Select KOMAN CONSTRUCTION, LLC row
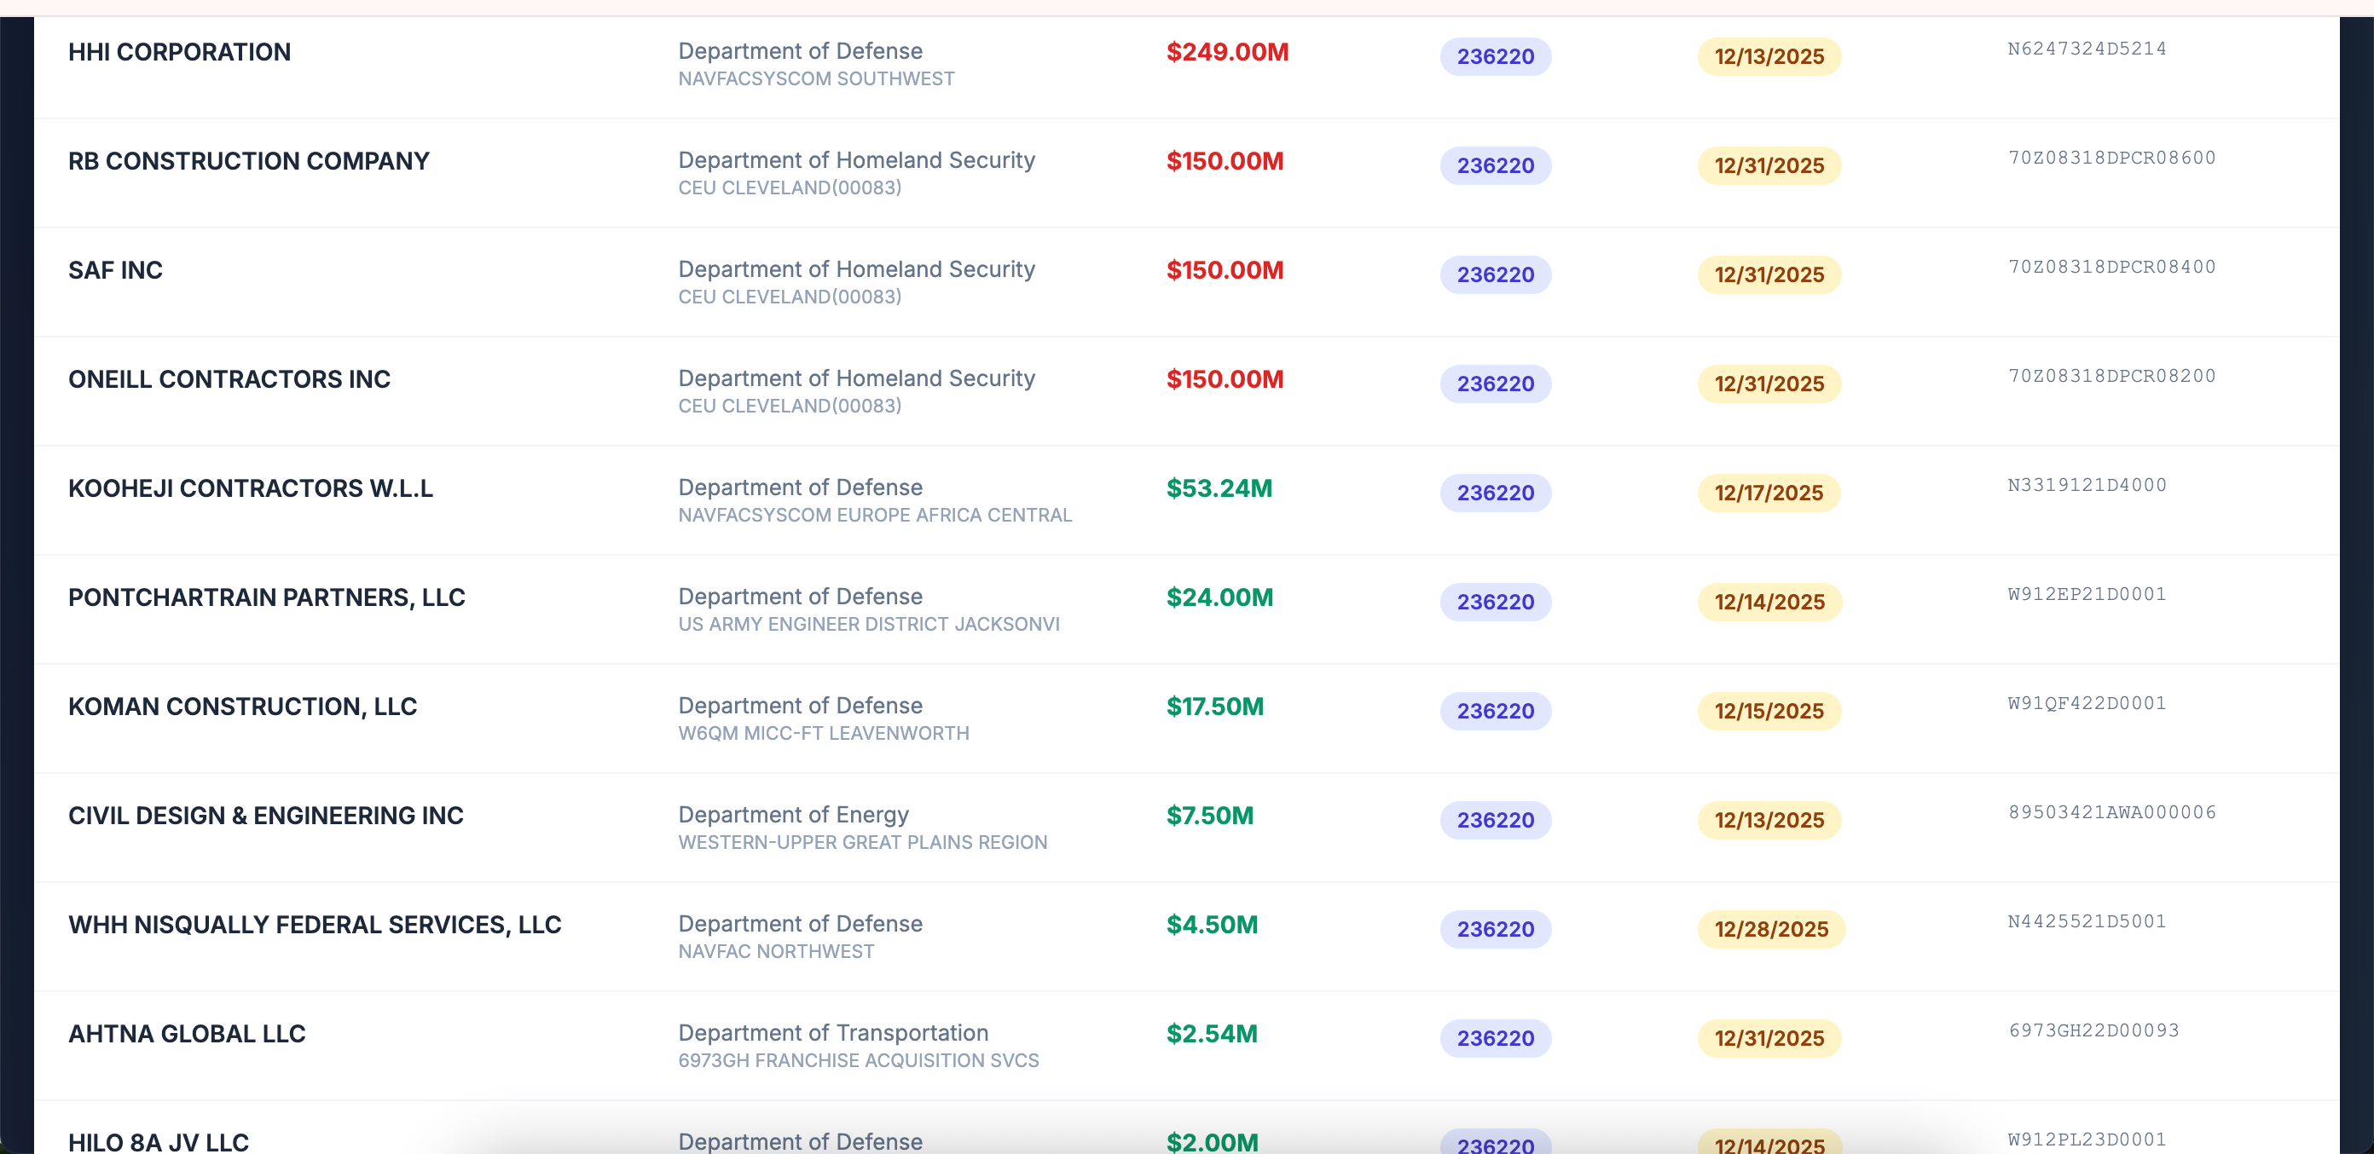 242,707
